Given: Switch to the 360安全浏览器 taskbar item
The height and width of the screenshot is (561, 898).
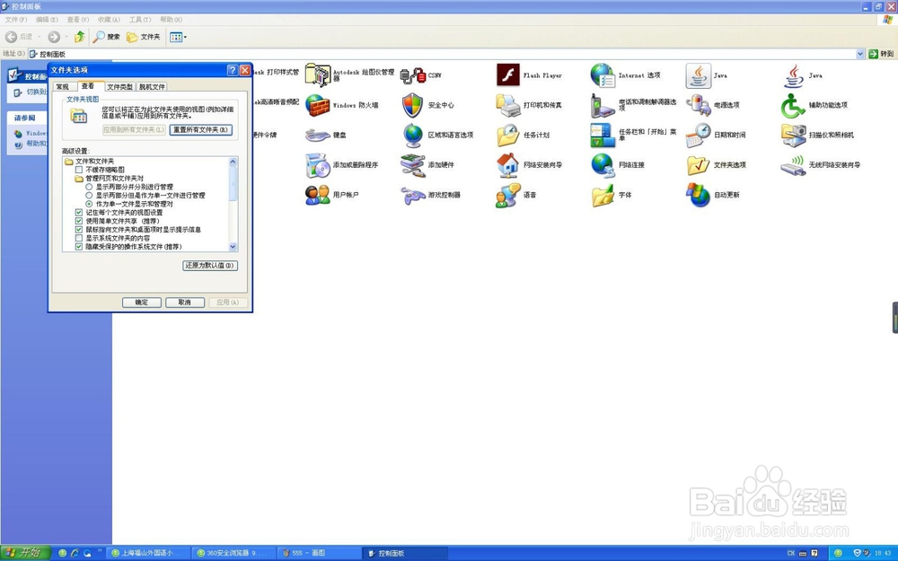Looking at the screenshot, I should coord(233,553).
